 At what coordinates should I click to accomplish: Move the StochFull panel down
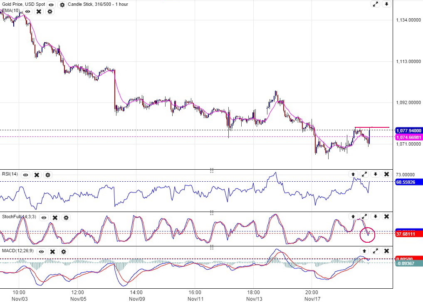click(x=375, y=217)
